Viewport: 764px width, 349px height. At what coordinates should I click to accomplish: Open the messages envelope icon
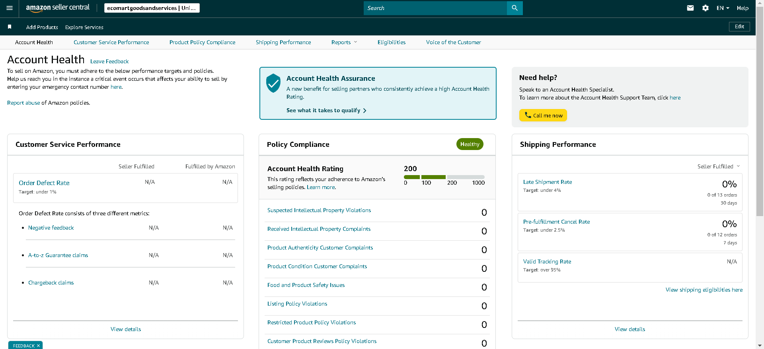pos(690,8)
